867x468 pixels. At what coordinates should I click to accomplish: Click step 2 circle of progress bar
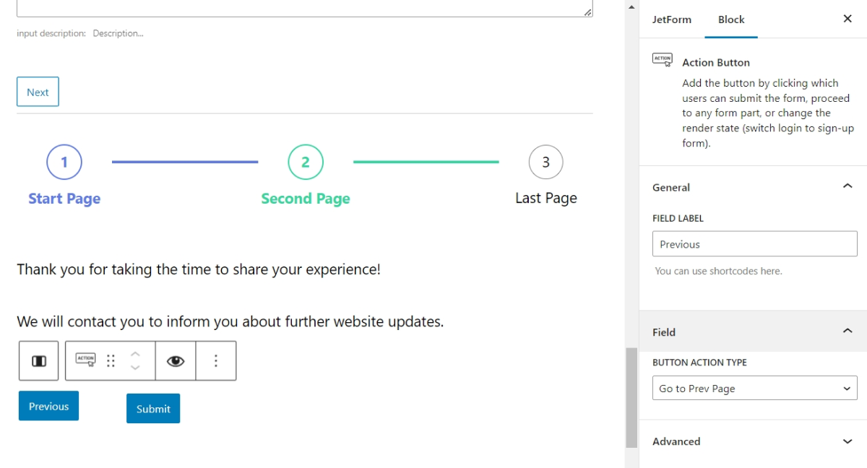(x=305, y=162)
